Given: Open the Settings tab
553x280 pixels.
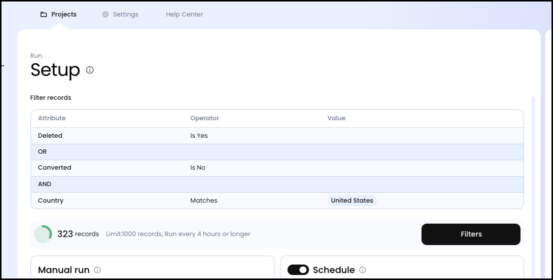Looking at the screenshot, I should (x=120, y=14).
